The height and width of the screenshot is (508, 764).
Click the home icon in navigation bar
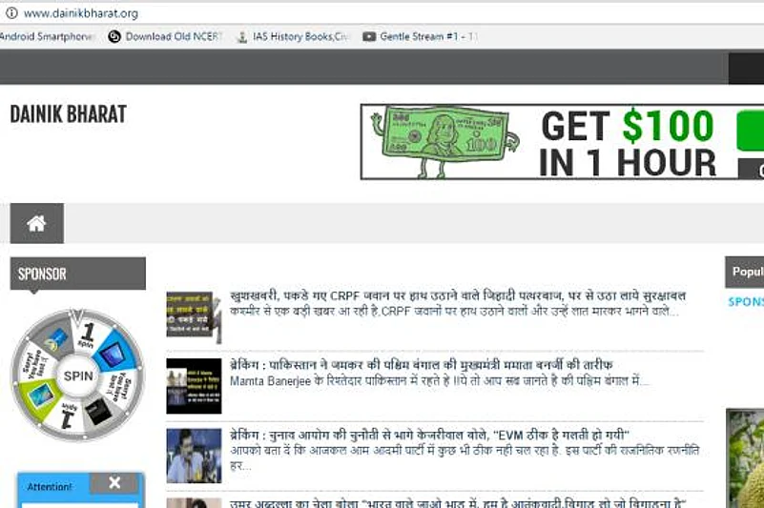[x=36, y=223]
